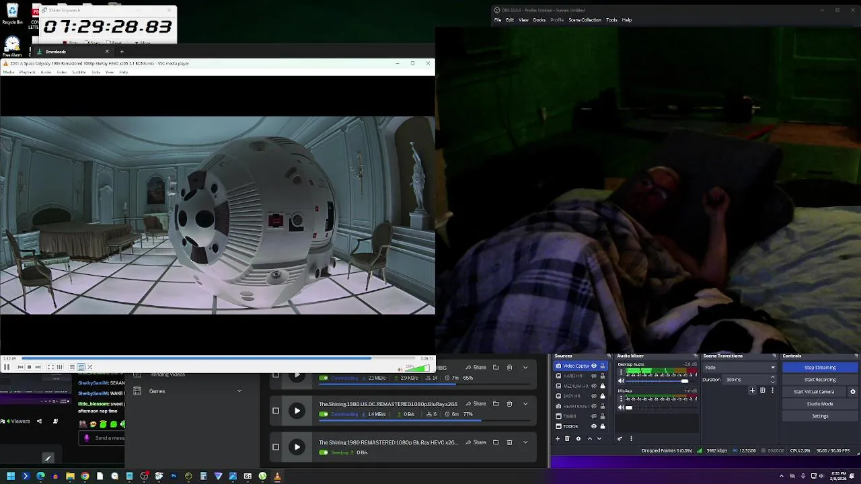Open selected source properties gear
This screenshot has width=861, height=484.
[x=578, y=439]
